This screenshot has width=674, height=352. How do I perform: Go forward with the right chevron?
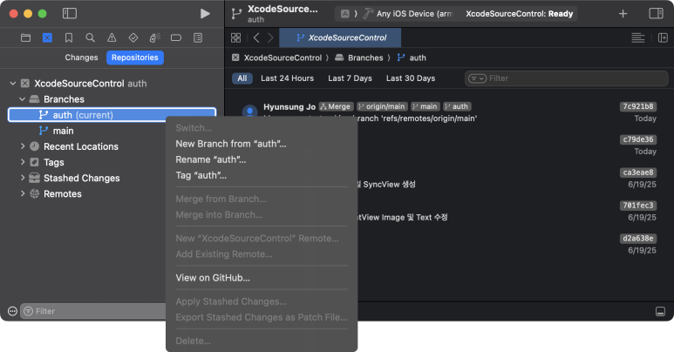coord(270,37)
